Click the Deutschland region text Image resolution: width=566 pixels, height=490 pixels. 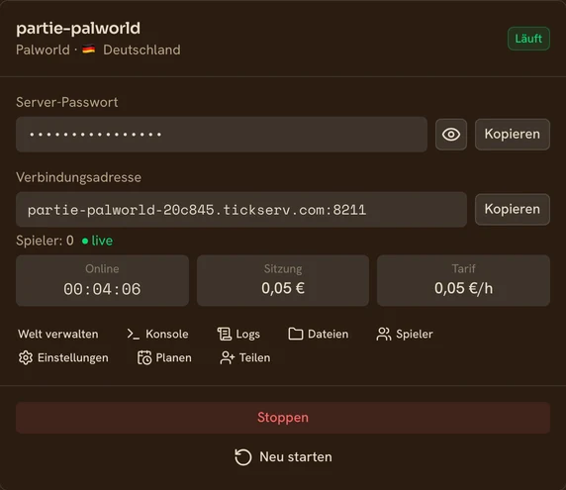(x=141, y=49)
